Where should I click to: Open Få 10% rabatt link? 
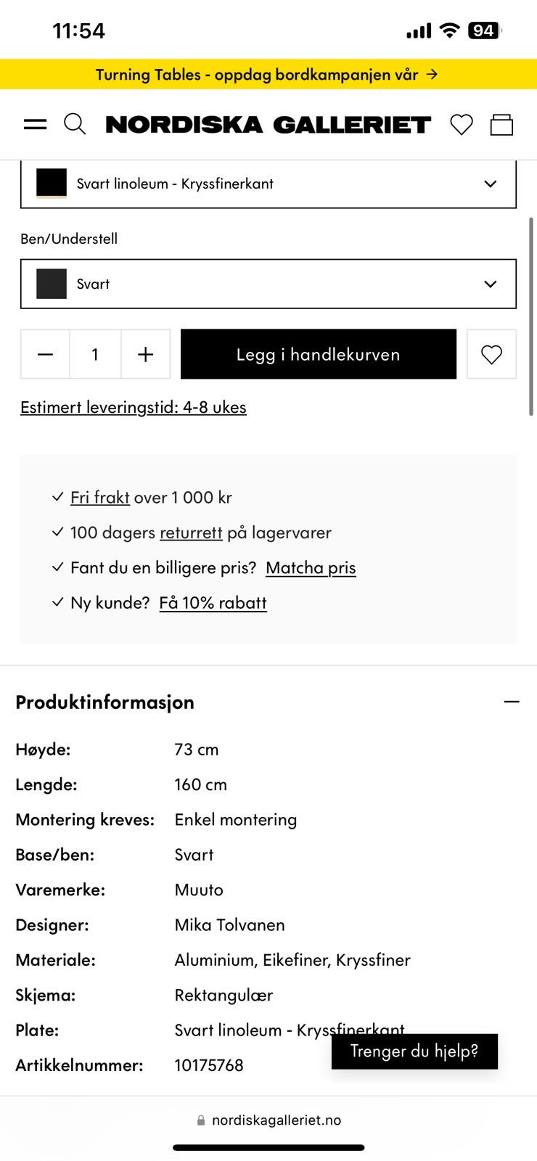coord(213,602)
